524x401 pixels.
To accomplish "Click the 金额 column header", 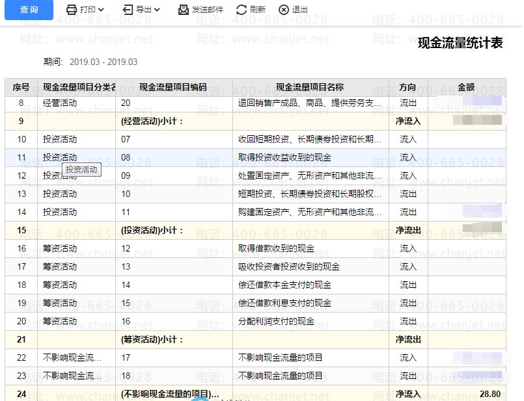I will [466, 87].
